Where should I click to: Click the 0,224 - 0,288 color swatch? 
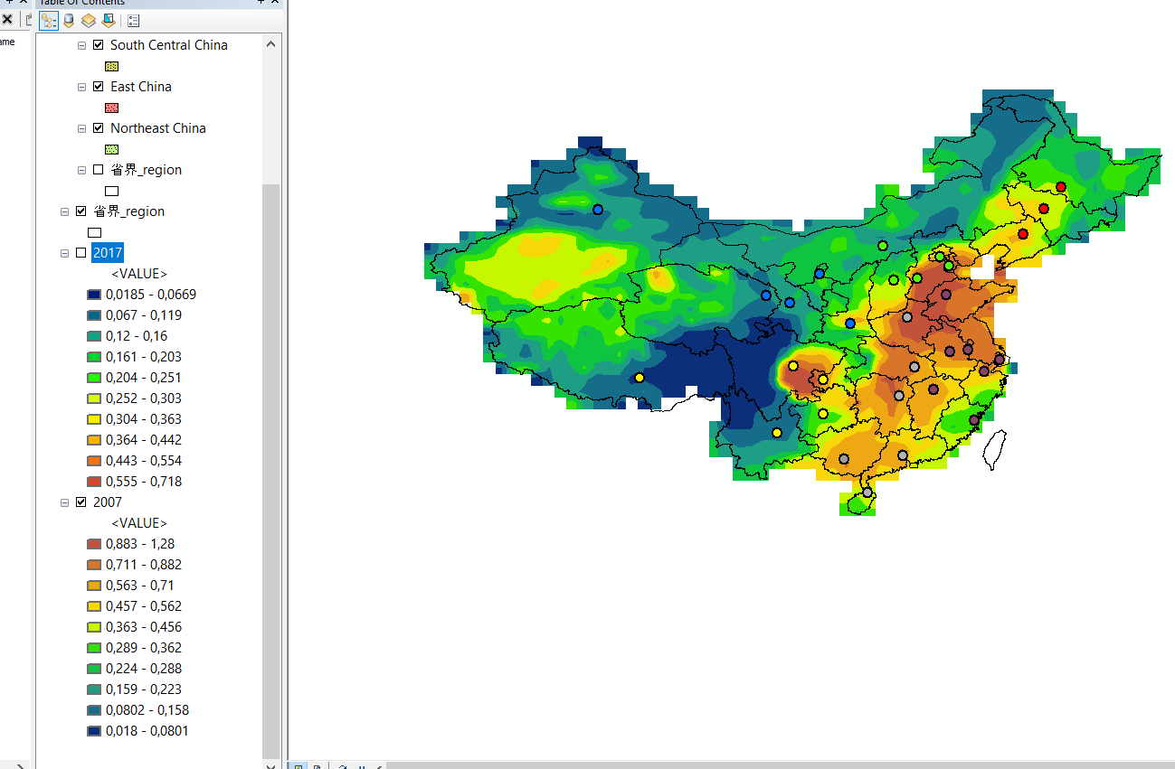click(x=94, y=668)
